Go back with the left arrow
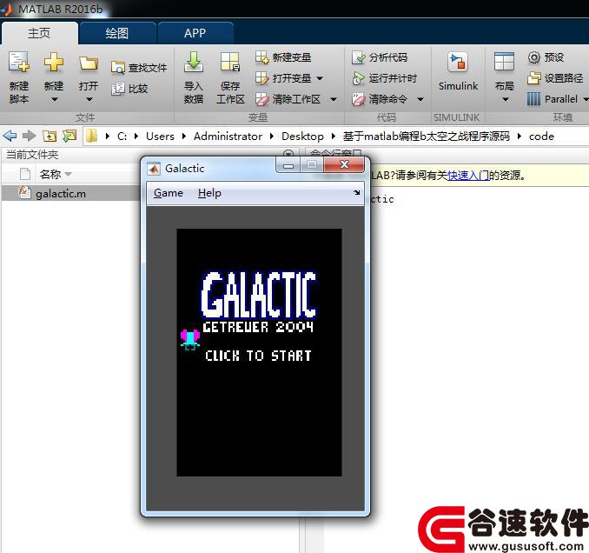 (10, 136)
